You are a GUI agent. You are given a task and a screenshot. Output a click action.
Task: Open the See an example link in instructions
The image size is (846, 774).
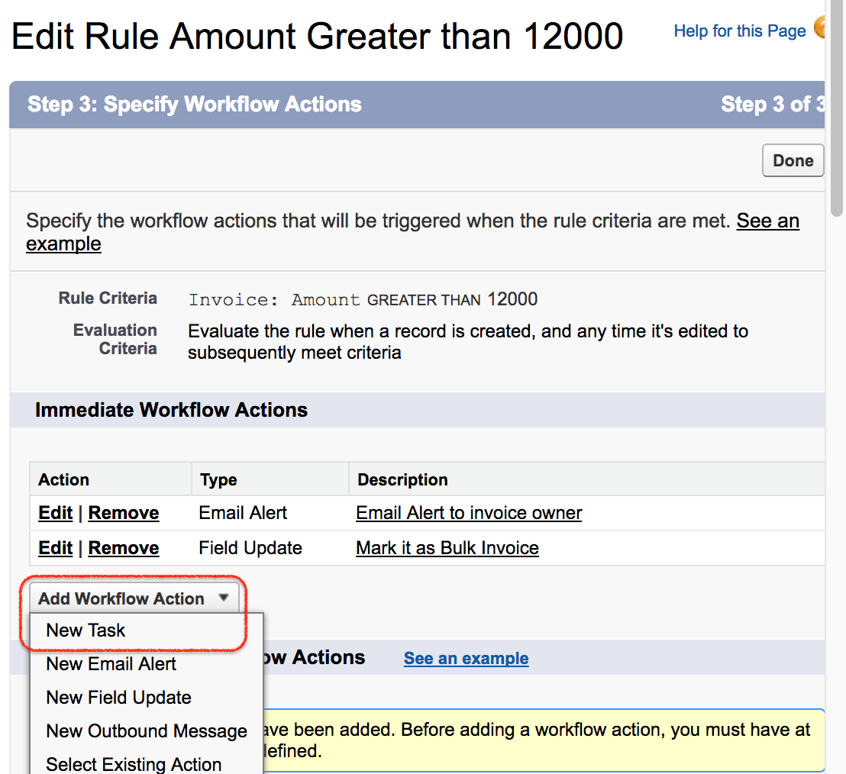768,221
